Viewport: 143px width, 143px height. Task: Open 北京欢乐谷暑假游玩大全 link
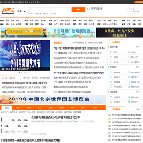click(x=24, y=83)
